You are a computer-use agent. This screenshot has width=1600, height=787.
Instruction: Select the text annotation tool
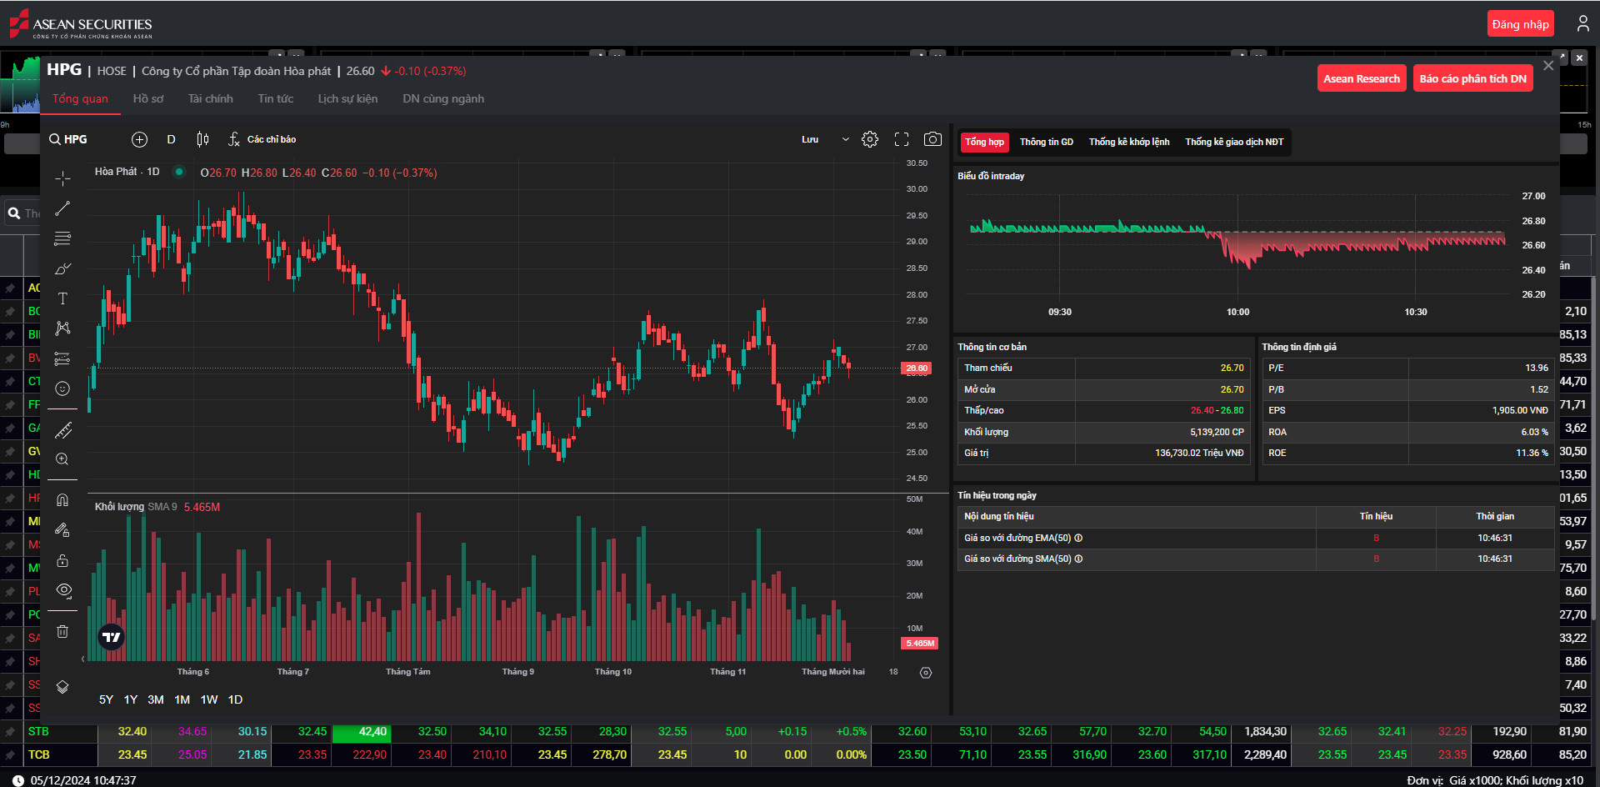pyautogui.click(x=62, y=298)
